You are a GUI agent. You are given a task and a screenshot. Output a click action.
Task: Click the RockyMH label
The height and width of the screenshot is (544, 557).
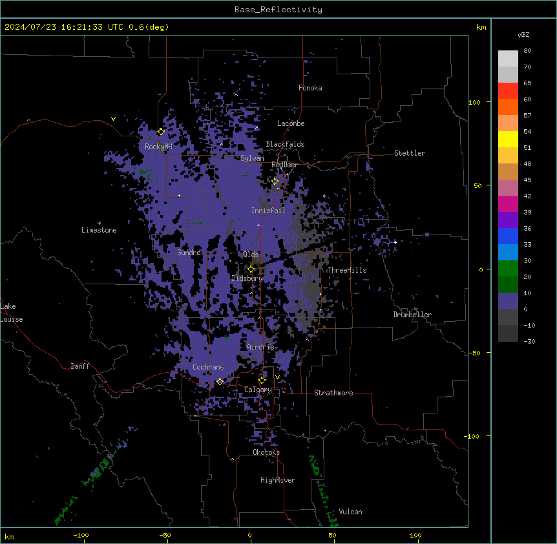coord(158,147)
